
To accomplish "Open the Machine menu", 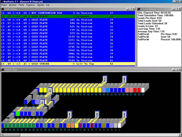I will click(13, 5).
